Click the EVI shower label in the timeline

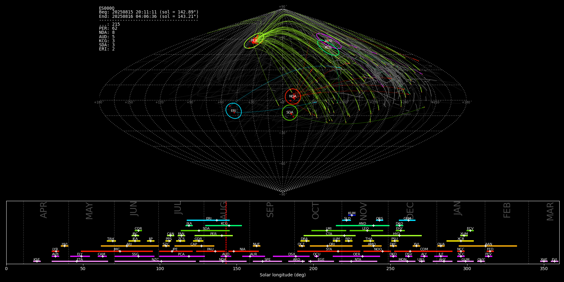(x=555, y=259)
